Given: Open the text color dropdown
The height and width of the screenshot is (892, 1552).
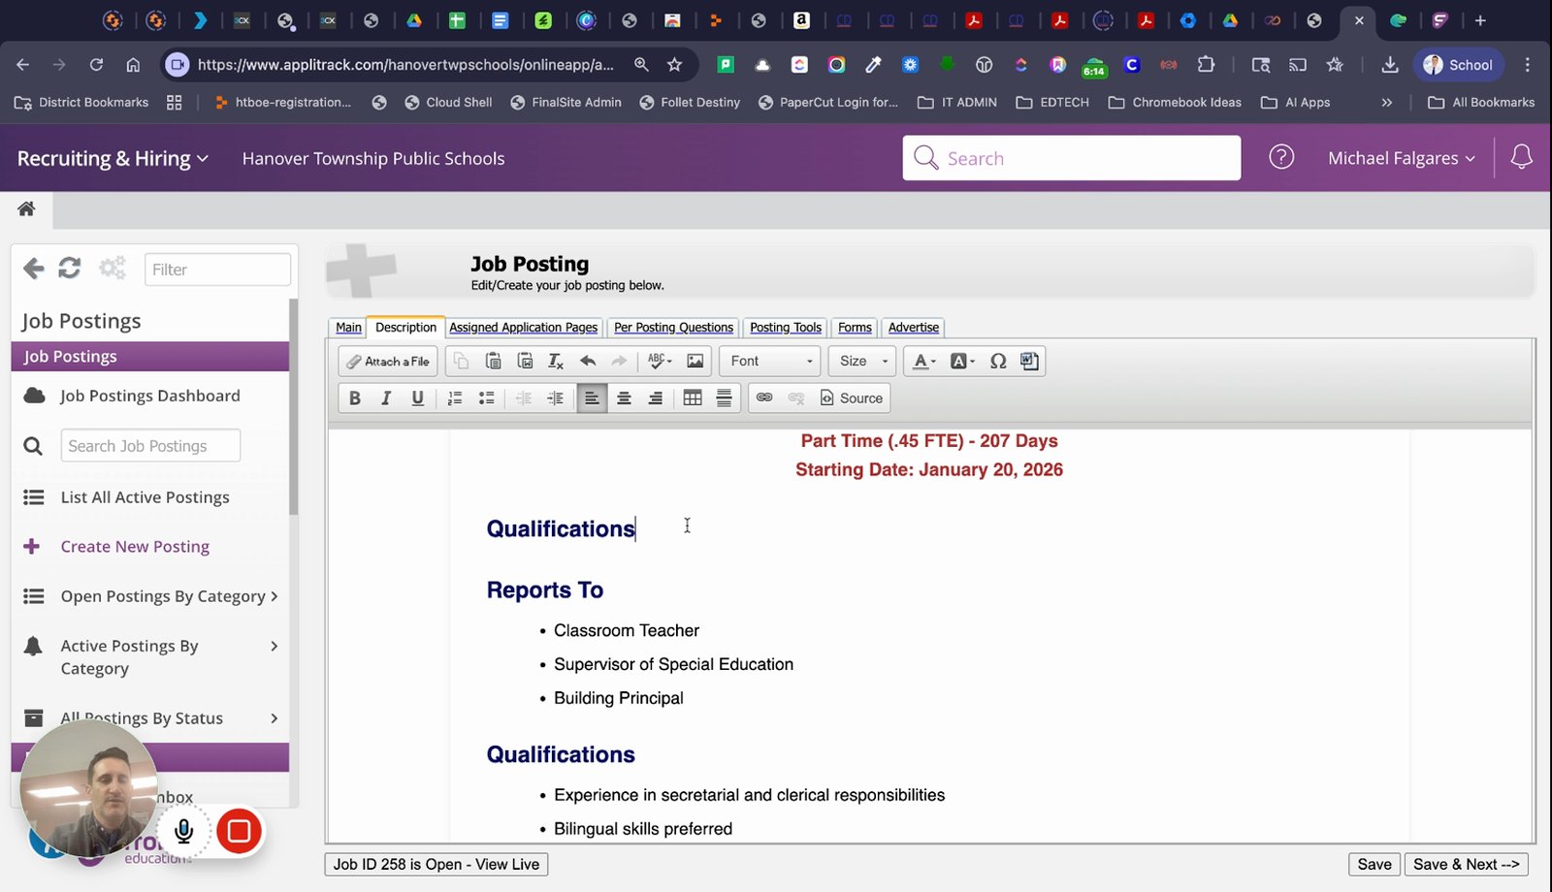Looking at the screenshot, I should click(x=924, y=361).
